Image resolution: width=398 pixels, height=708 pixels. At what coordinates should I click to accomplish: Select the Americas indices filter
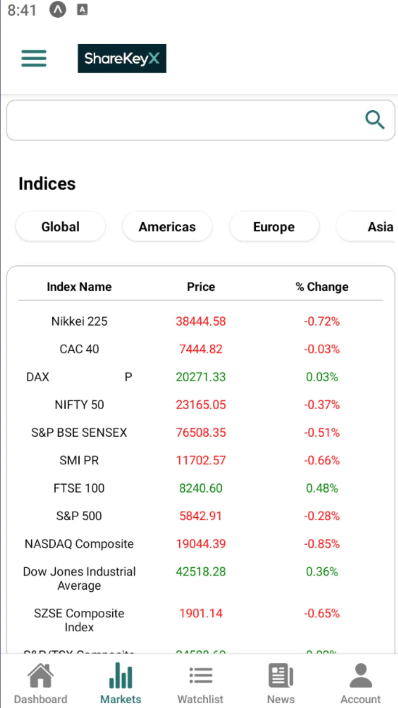click(167, 226)
